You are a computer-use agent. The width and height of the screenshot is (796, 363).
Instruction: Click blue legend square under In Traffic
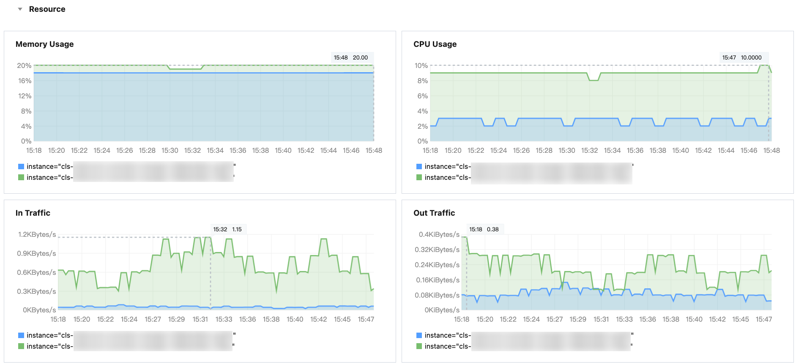(21, 335)
